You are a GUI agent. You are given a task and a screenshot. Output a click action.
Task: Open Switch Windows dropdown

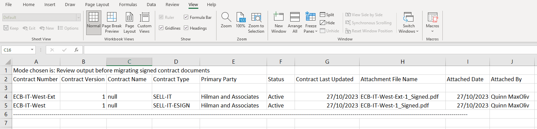pyautogui.click(x=409, y=23)
